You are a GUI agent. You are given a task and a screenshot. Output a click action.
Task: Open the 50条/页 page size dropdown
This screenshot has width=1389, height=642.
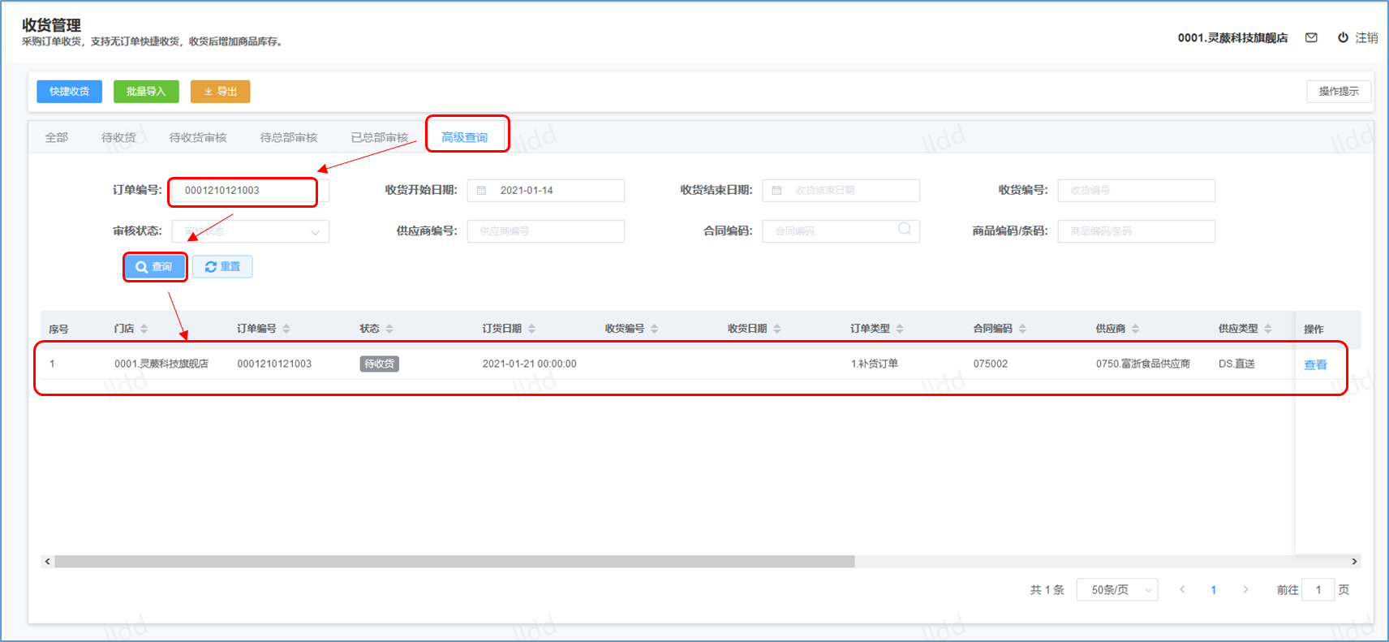pos(1117,590)
